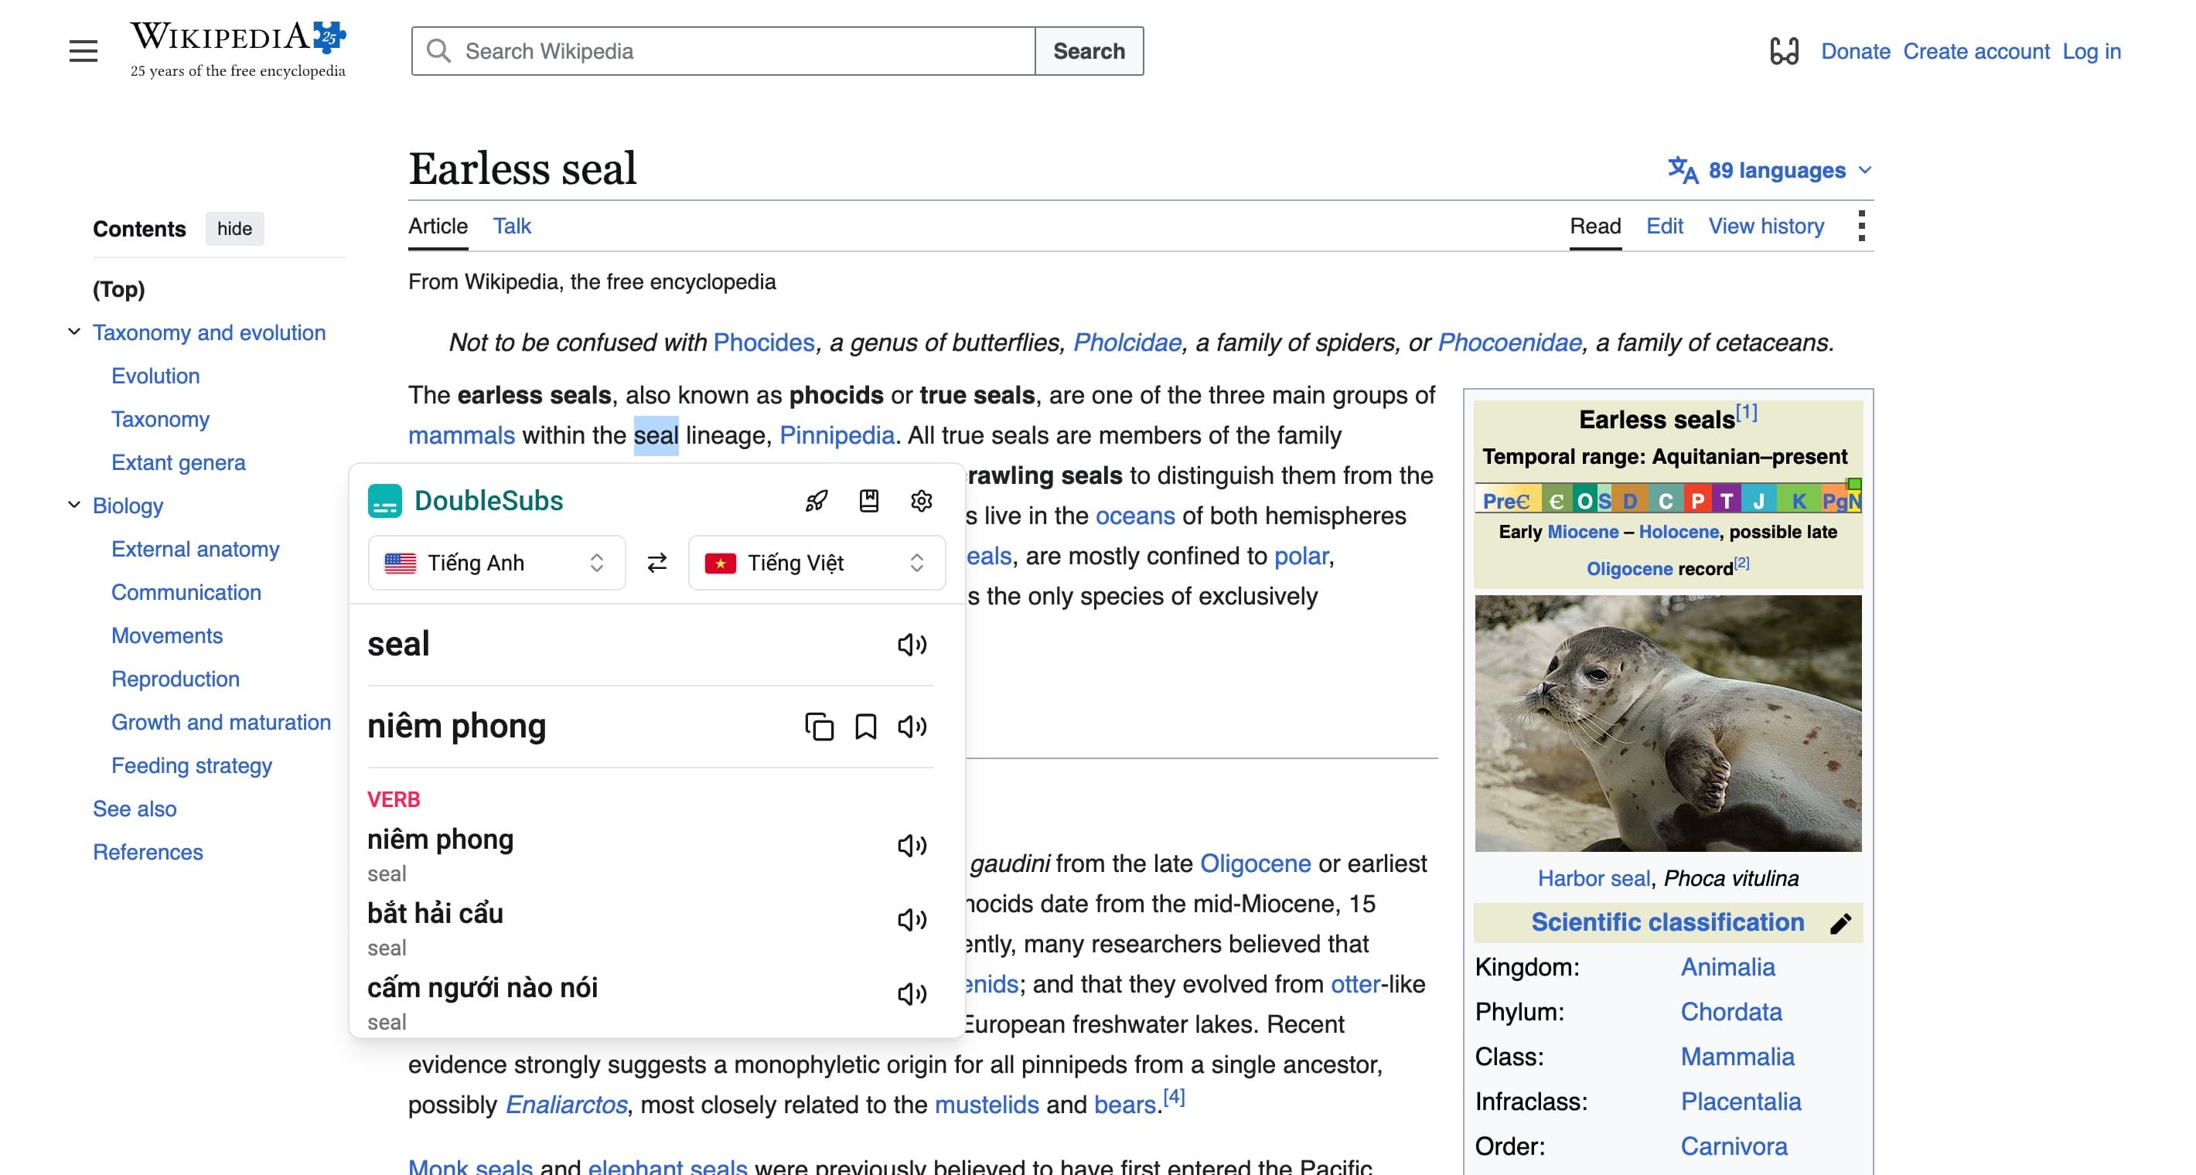Play audio for bắt hải cẩu
Screen dimensions: 2196x1175
[912, 919]
